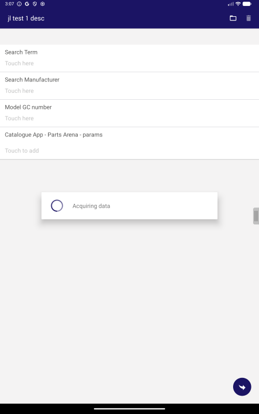Tap the cellular signal bars icon
The width and height of the screenshot is (259, 414).
coord(231,4)
